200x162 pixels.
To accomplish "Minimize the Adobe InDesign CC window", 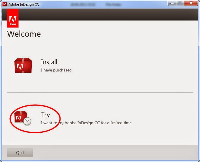I will (x=172, y=3).
